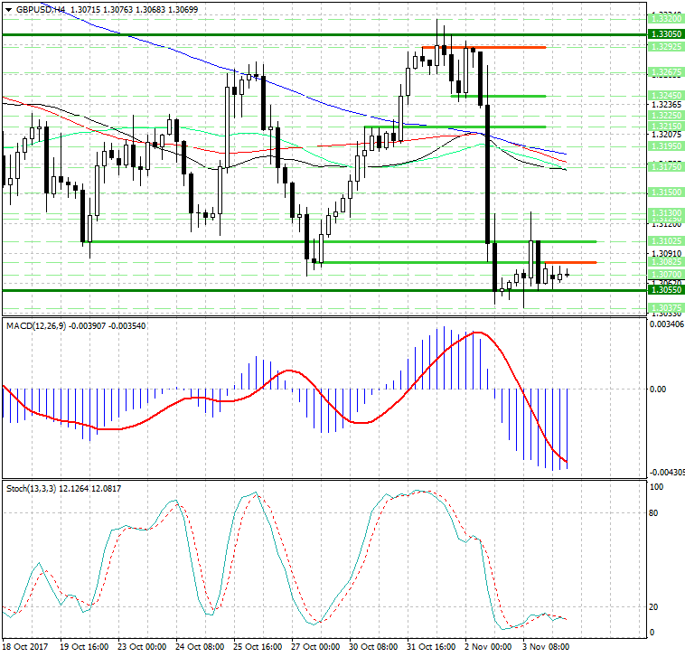Click the GBPUSD,H4 chart title
The height and width of the screenshot is (657, 685).
point(43,8)
